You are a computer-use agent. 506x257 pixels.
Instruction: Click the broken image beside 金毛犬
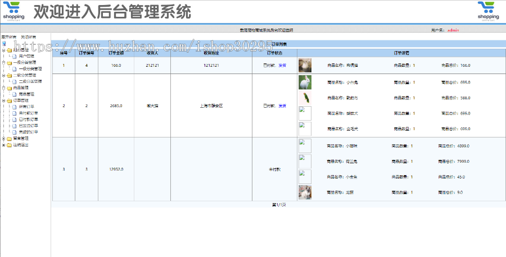(x=305, y=129)
